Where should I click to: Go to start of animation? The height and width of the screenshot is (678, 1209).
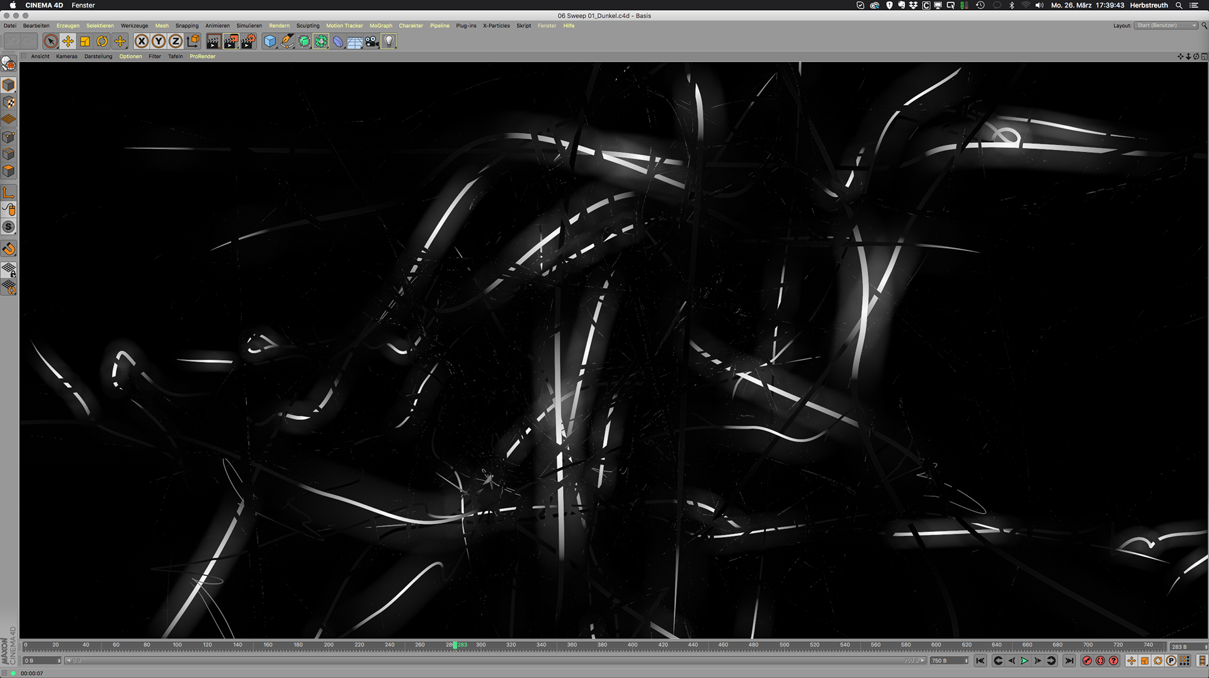point(980,660)
